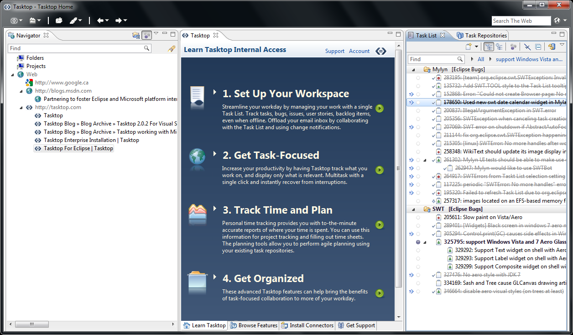Viewport: 573px width, 335px height.
Task: Switch to the Browse Features tab
Action: coord(254,325)
